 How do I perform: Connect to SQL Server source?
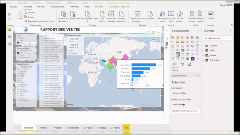tap(102, 16)
